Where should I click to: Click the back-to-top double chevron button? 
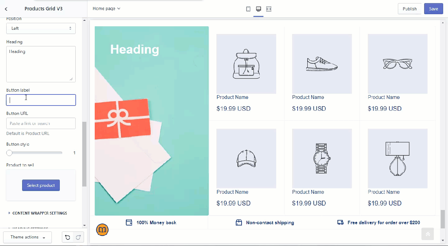(x=428, y=234)
